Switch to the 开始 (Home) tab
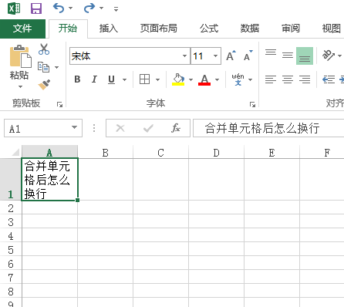The width and height of the screenshot is (344, 307). click(x=68, y=29)
